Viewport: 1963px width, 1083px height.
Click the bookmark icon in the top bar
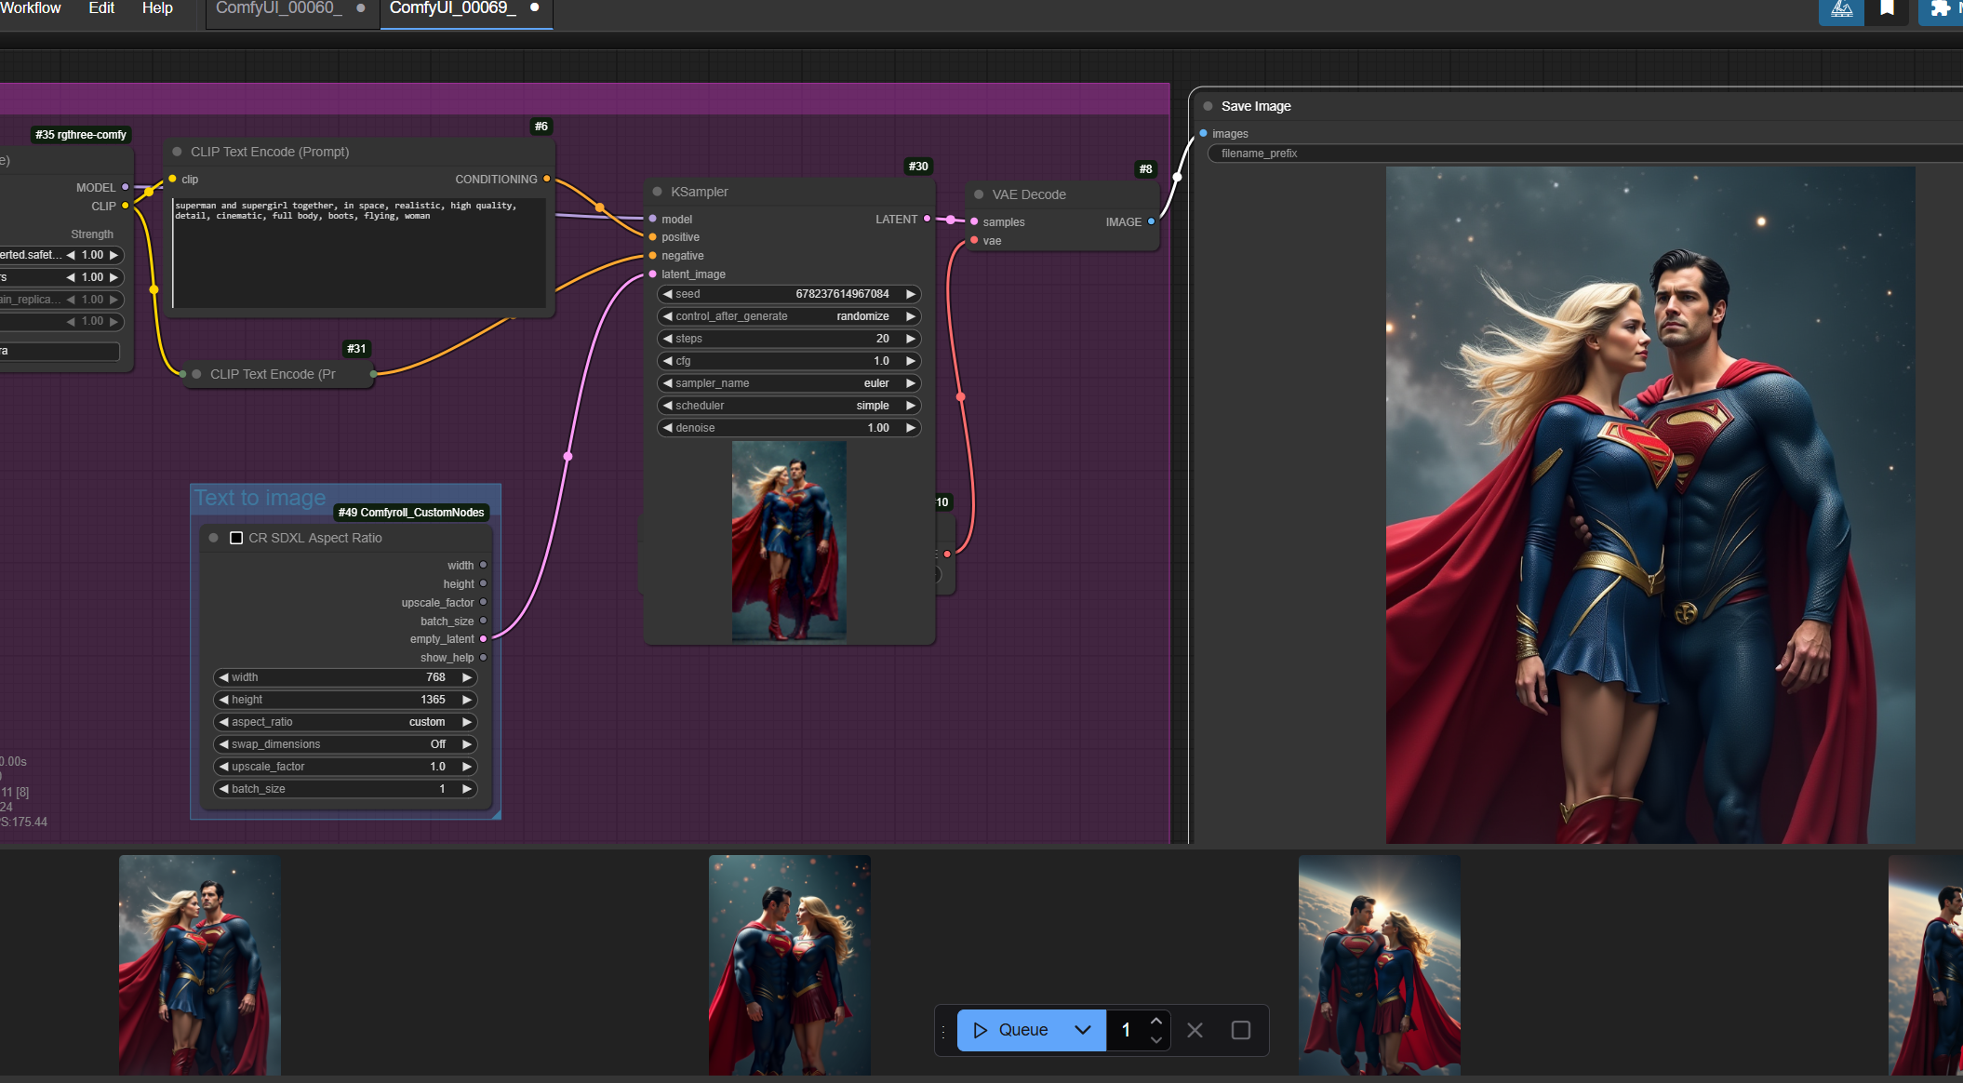pos(1887,9)
